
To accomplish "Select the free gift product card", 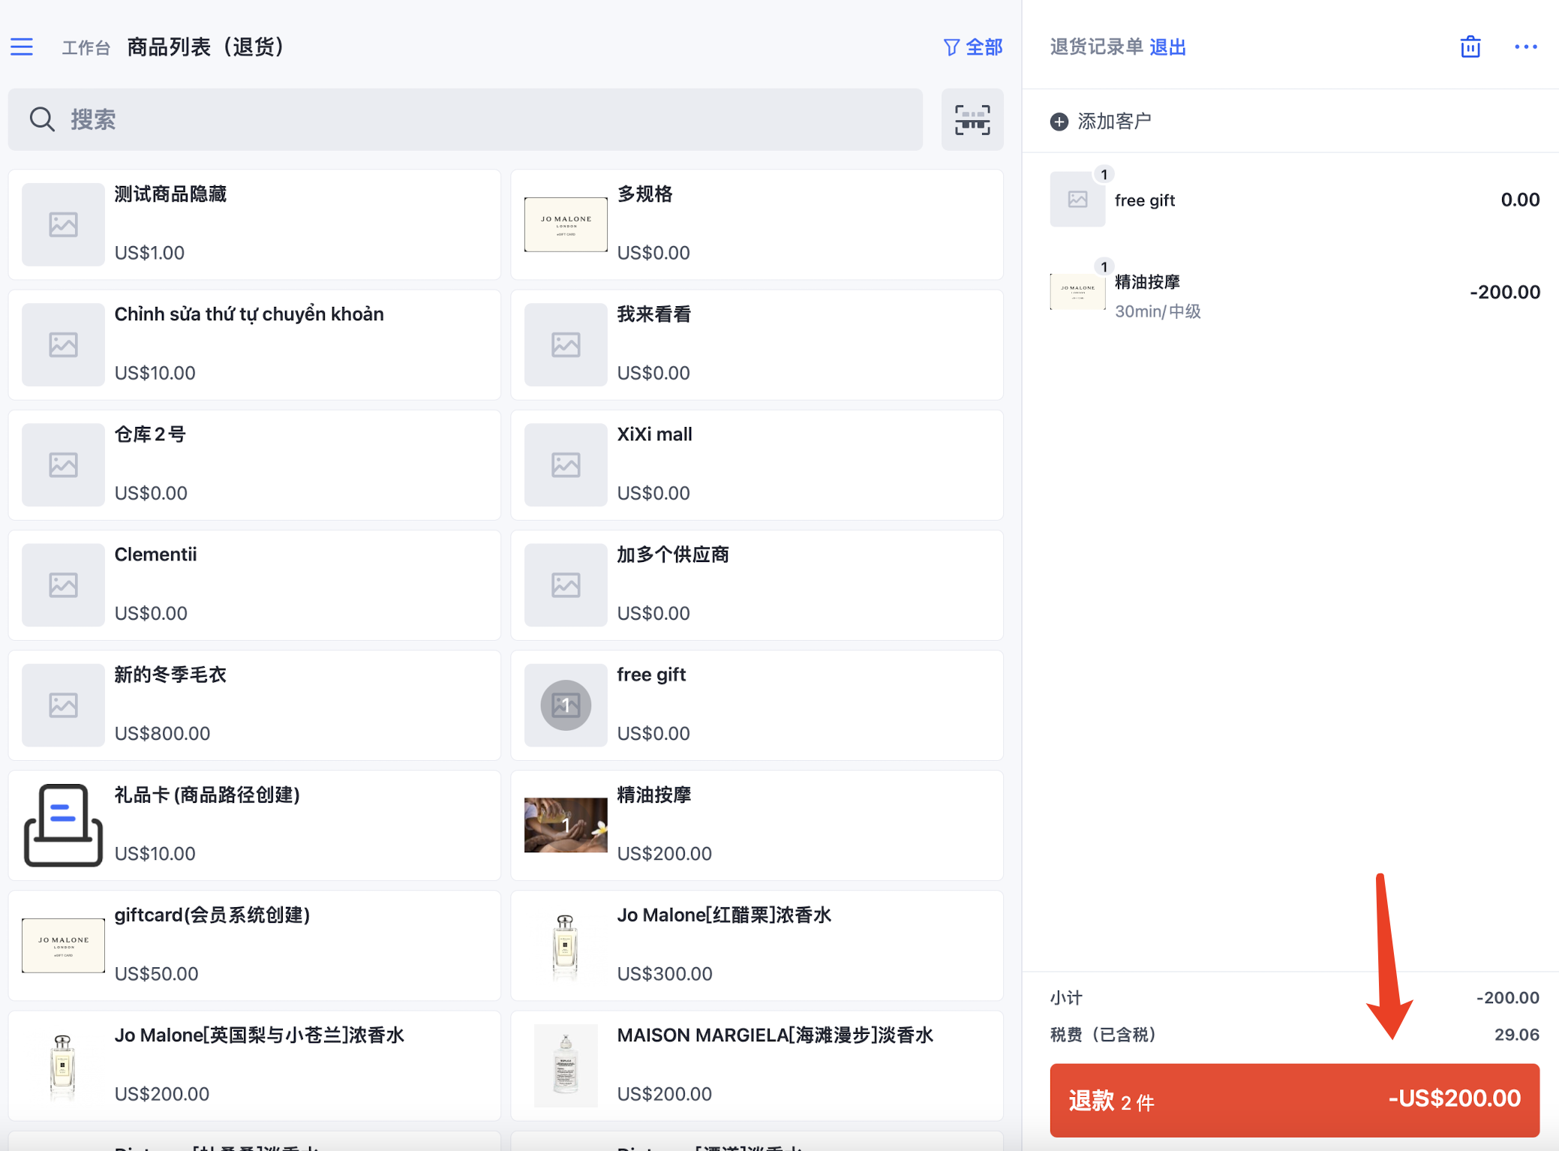I will tap(756, 705).
